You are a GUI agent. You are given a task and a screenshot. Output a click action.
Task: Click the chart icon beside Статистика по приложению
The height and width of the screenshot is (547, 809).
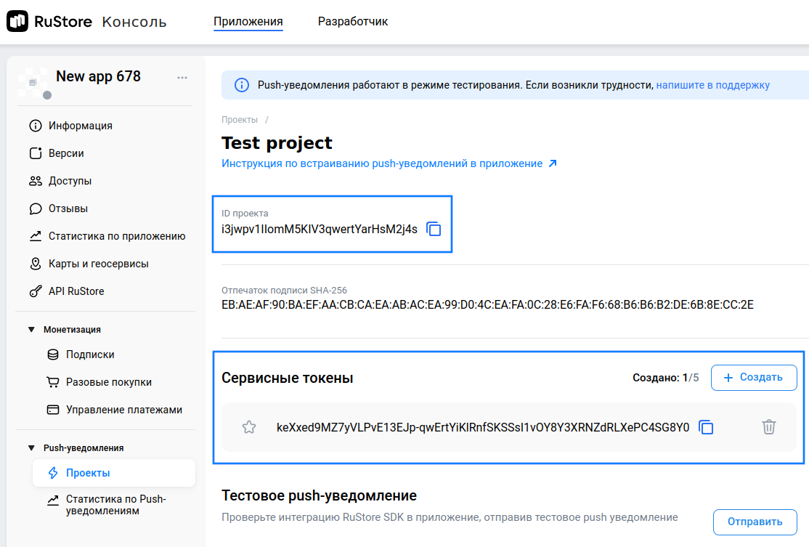pos(36,236)
